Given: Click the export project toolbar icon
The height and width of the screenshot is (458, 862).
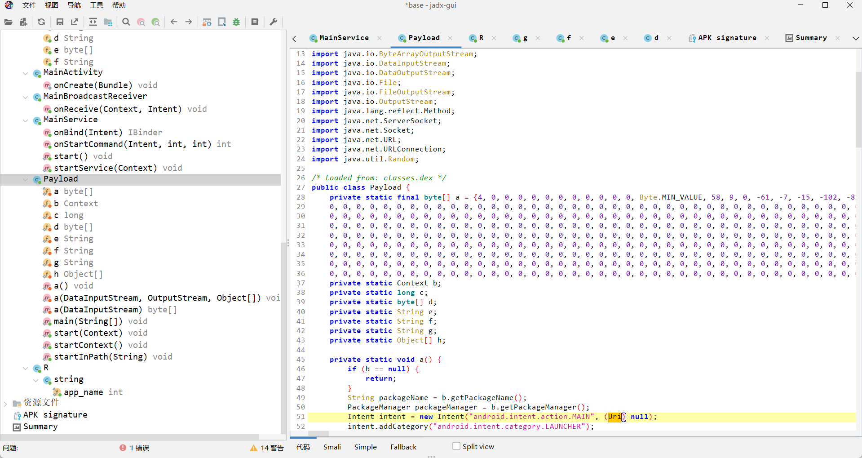Looking at the screenshot, I should coord(75,22).
